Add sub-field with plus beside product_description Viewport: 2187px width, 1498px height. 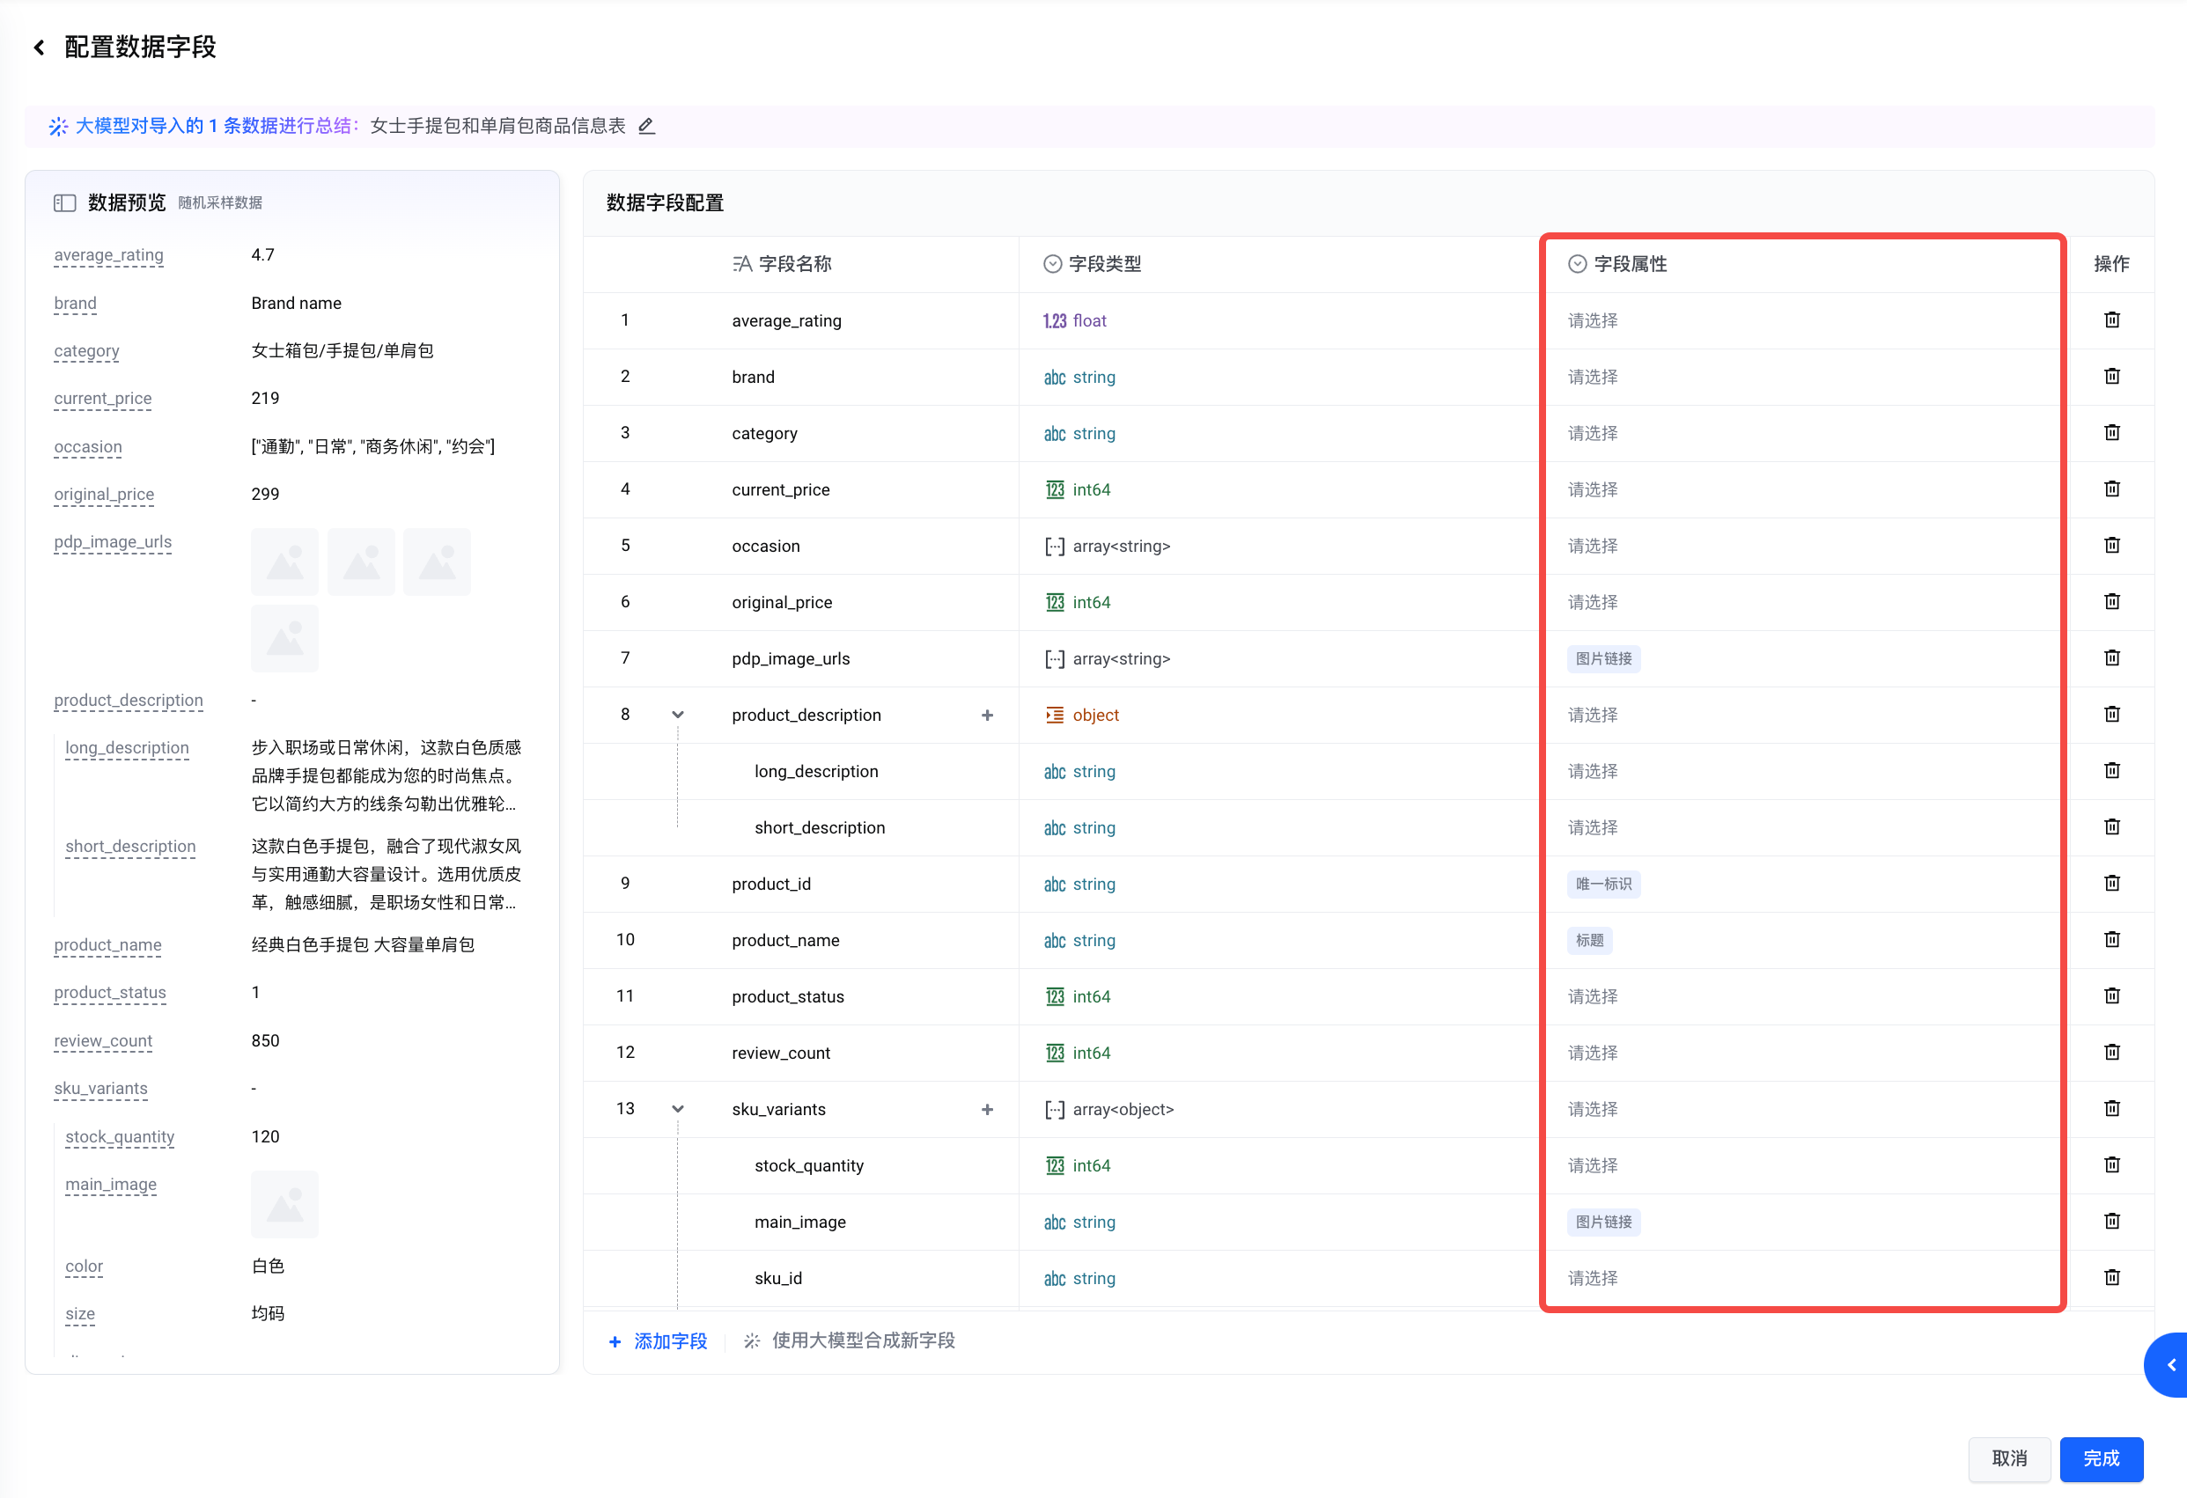click(x=987, y=716)
